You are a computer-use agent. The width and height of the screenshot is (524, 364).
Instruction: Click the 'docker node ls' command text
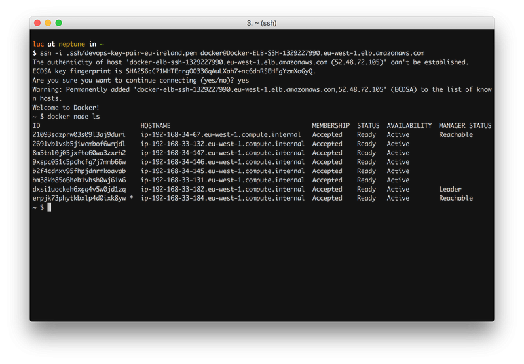coord(73,117)
